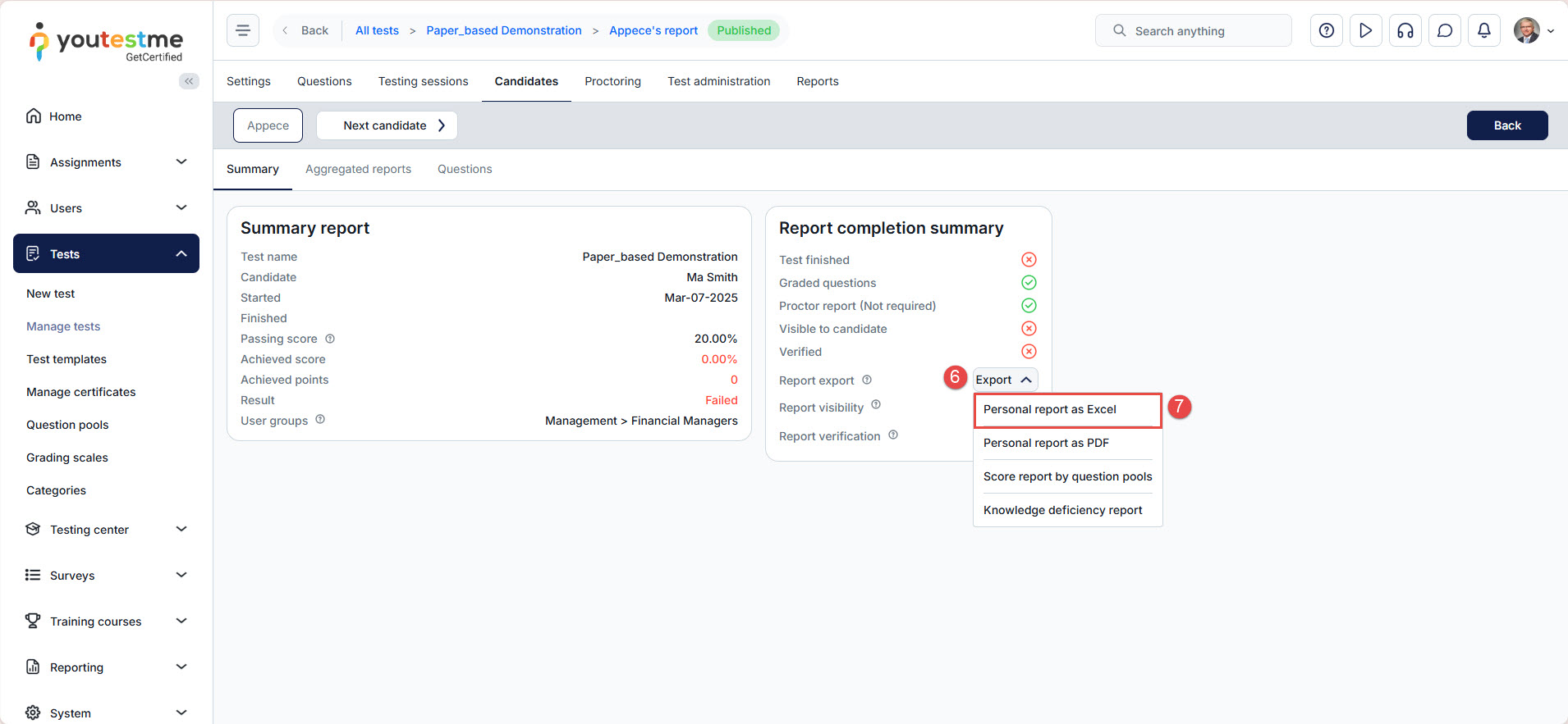This screenshot has width=1568, height=724.
Task: Click the Visible to candidate status icon
Action: click(1029, 329)
